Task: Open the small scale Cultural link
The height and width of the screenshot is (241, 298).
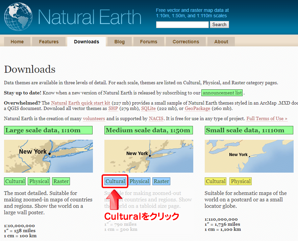Action: 216,181
